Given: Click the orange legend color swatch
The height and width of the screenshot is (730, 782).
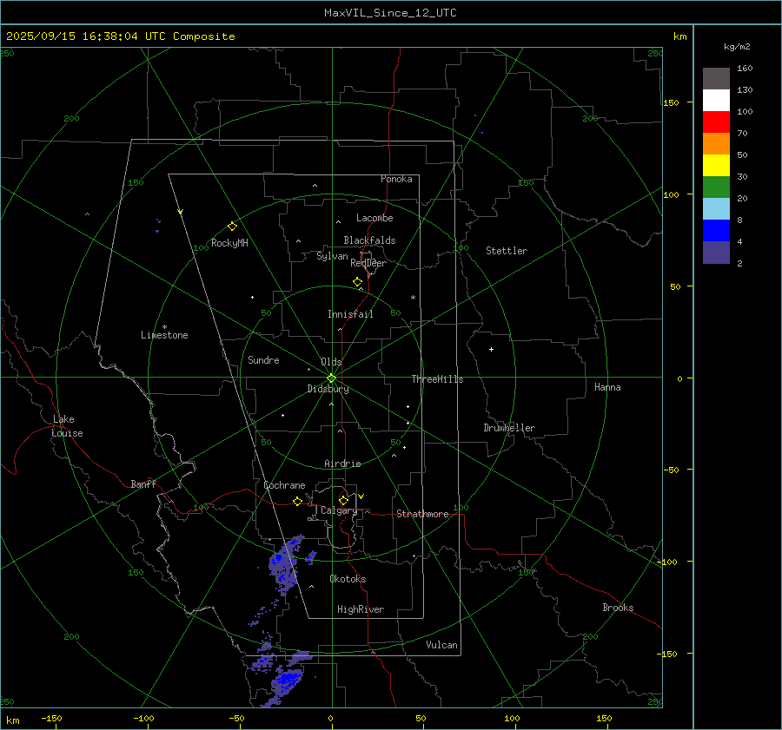Looking at the screenshot, I should 716,144.
